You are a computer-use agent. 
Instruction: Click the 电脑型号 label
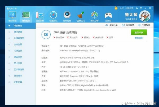[45, 46]
